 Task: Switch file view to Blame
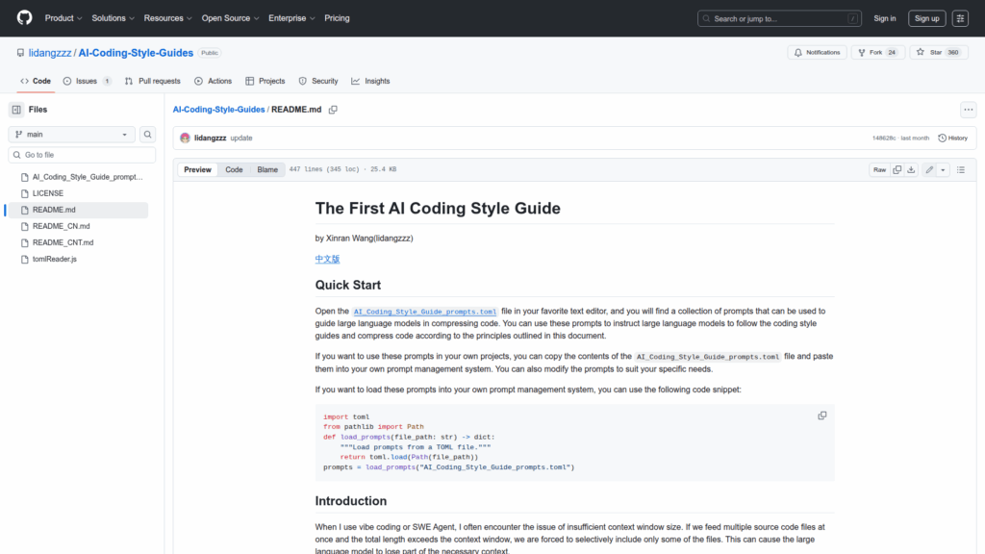267,170
